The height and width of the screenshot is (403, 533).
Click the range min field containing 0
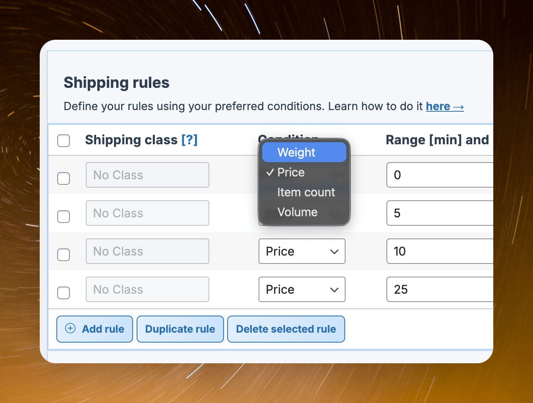click(x=440, y=175)
